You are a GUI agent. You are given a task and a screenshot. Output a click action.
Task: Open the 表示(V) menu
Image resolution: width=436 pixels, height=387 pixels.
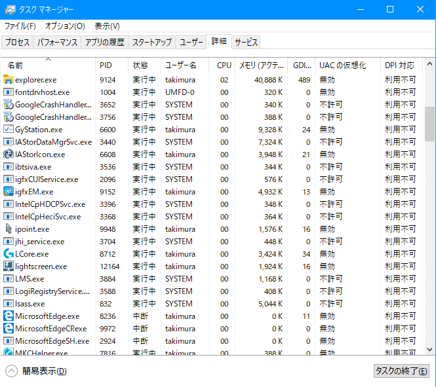click(x=107, y=26)
